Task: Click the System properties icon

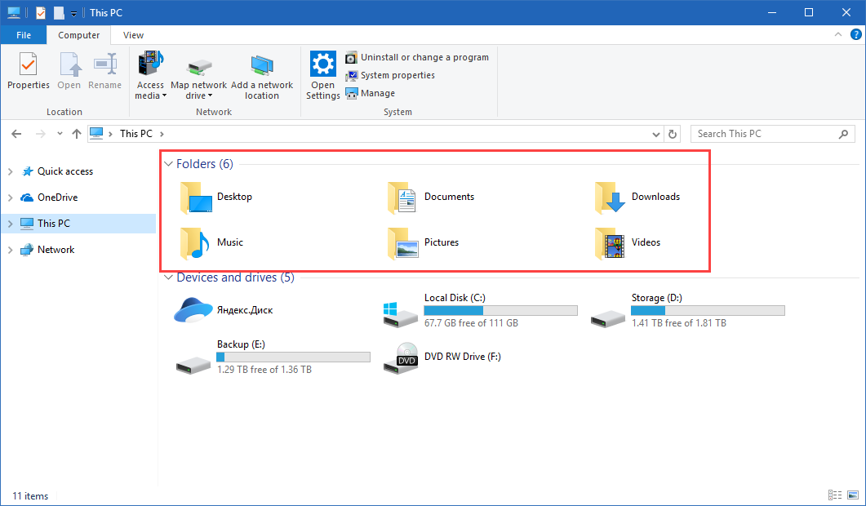Action: [x=393, y=75]
